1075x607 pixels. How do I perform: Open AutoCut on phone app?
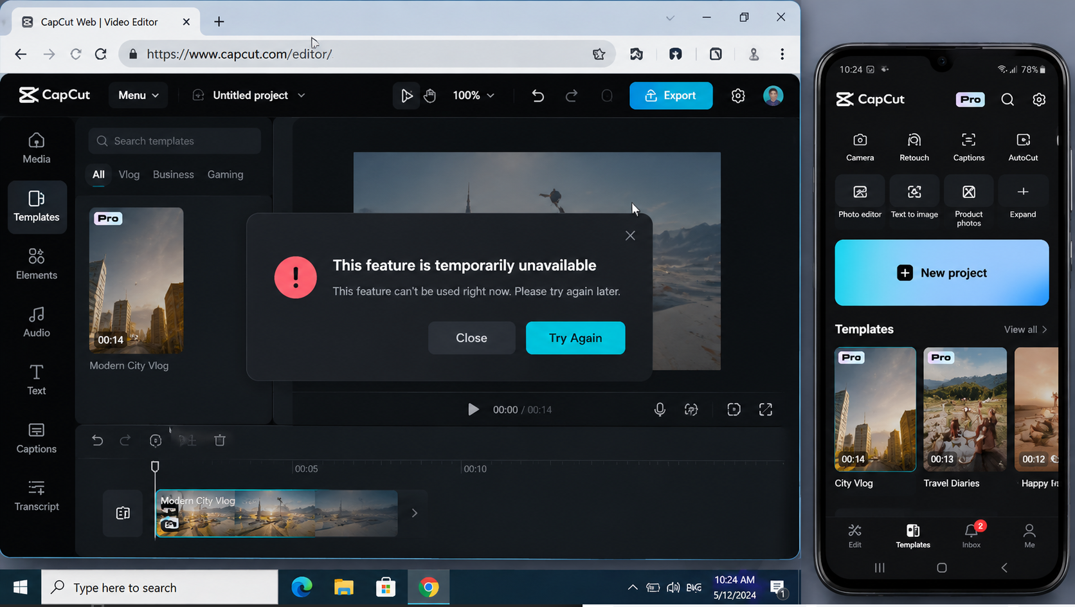pos(1023,146)
